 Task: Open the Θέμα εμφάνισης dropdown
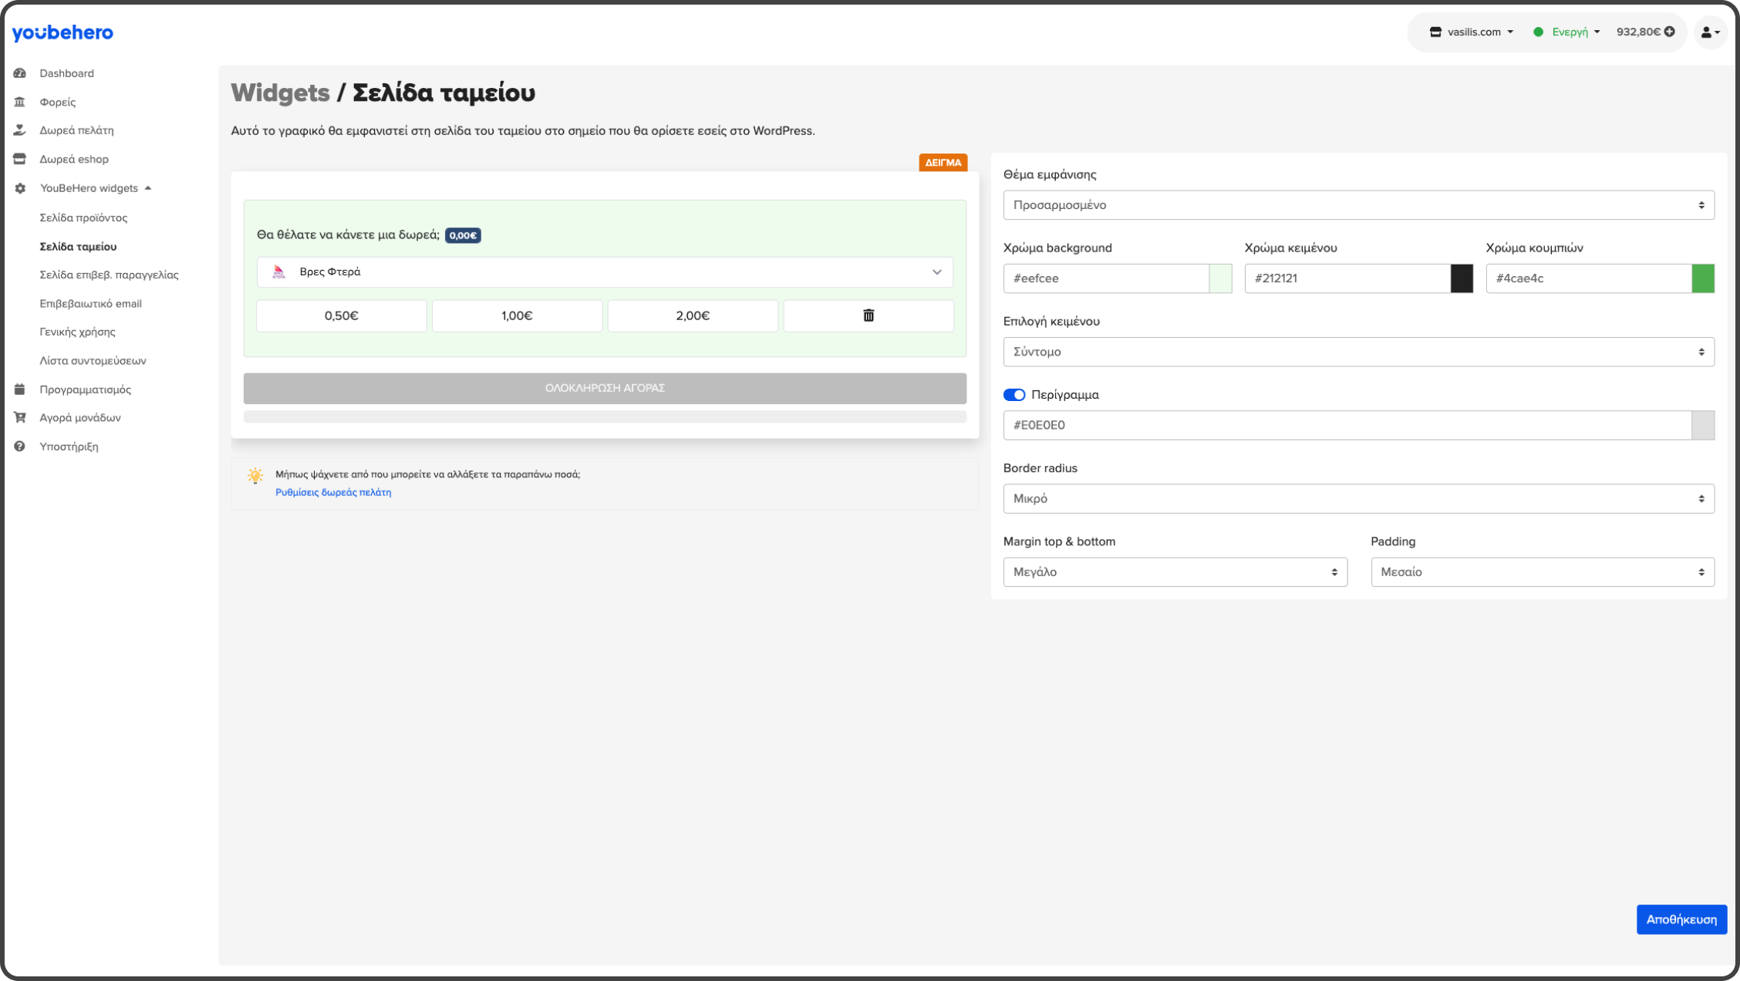pyautogui.click(x=1358, y=205)
